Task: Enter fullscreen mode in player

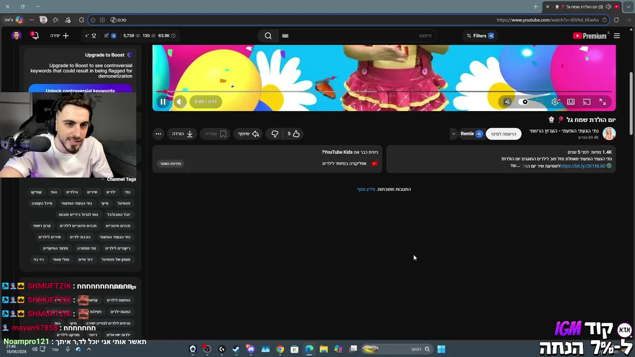Action: [602, 102]
